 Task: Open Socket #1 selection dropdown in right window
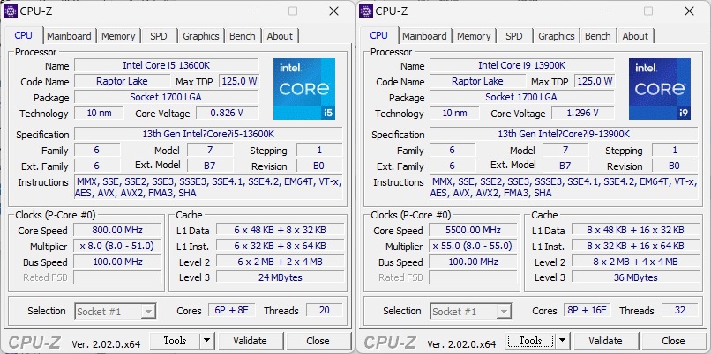(471, 312)
